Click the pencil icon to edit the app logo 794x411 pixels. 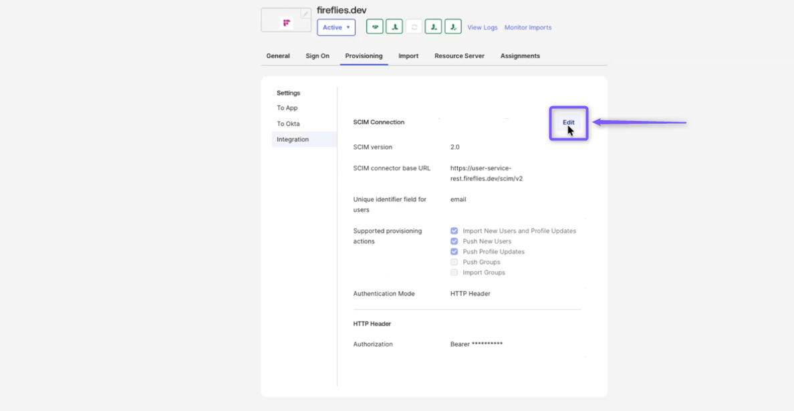pos(305,13)
